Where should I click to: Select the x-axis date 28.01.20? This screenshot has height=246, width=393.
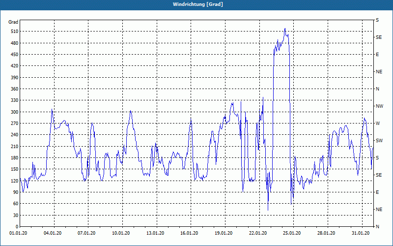[x=326, y=233]
